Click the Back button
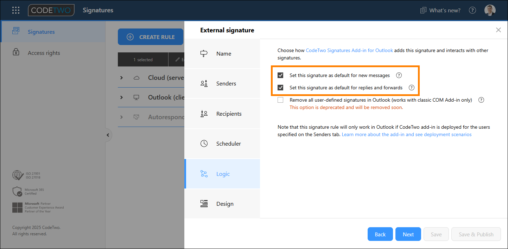The image size is (508, 249). click(380, 234)
